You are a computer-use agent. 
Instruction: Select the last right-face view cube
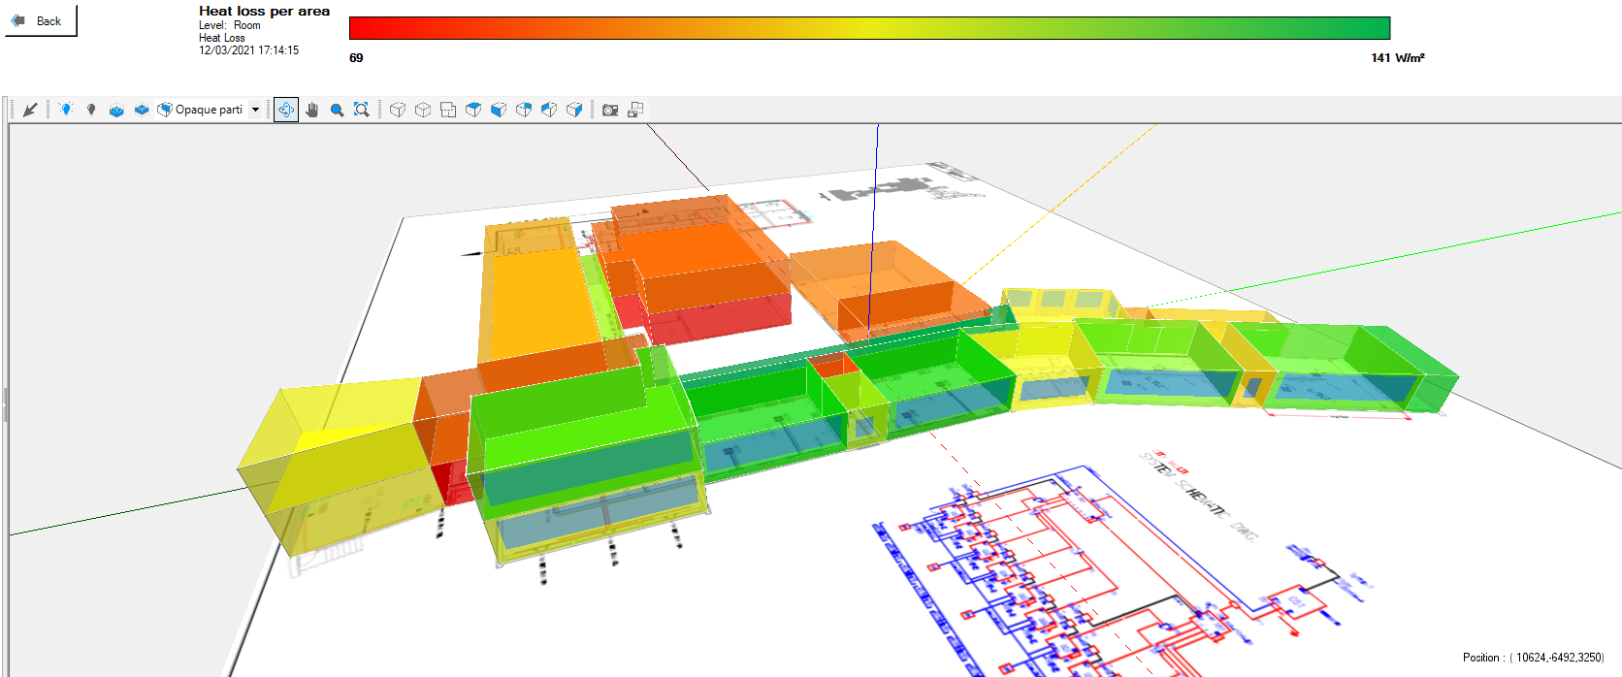(x=574, y=110)
